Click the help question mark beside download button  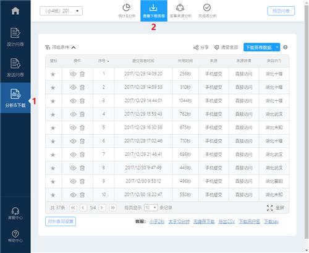pos(286,47)
